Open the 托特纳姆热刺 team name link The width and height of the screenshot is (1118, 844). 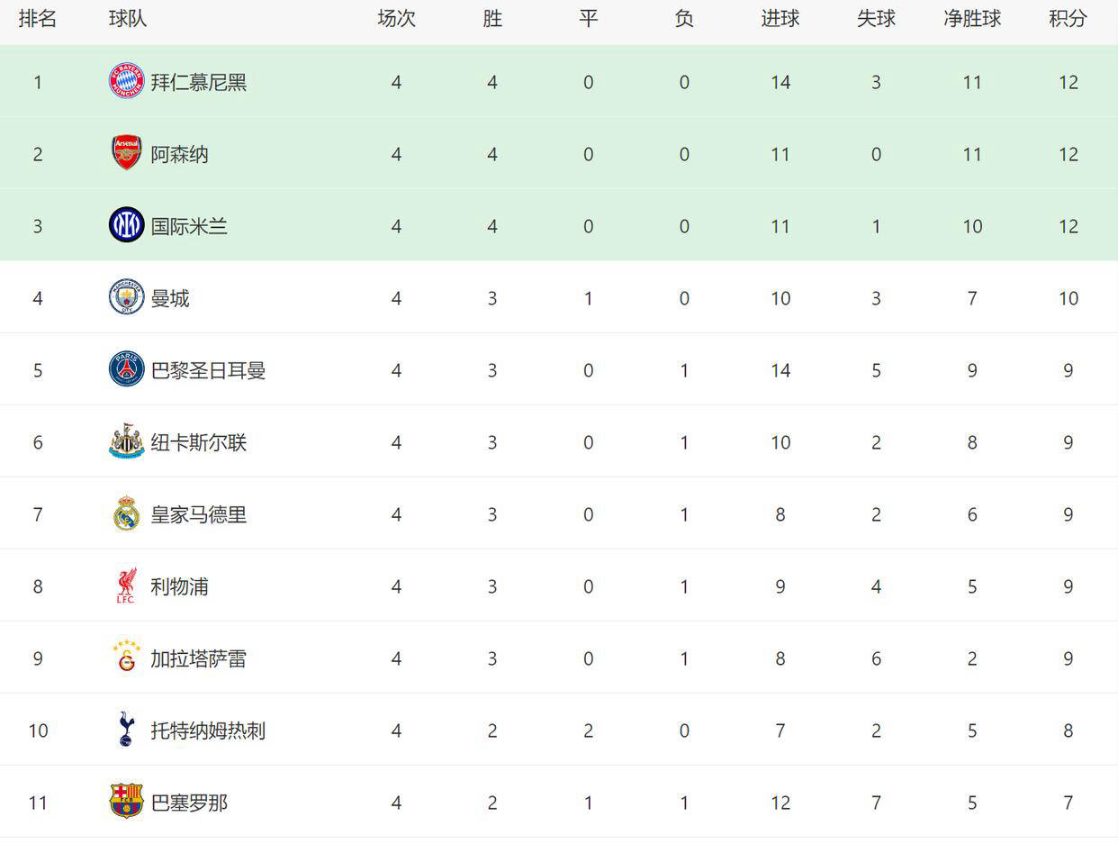pos(208,731)
